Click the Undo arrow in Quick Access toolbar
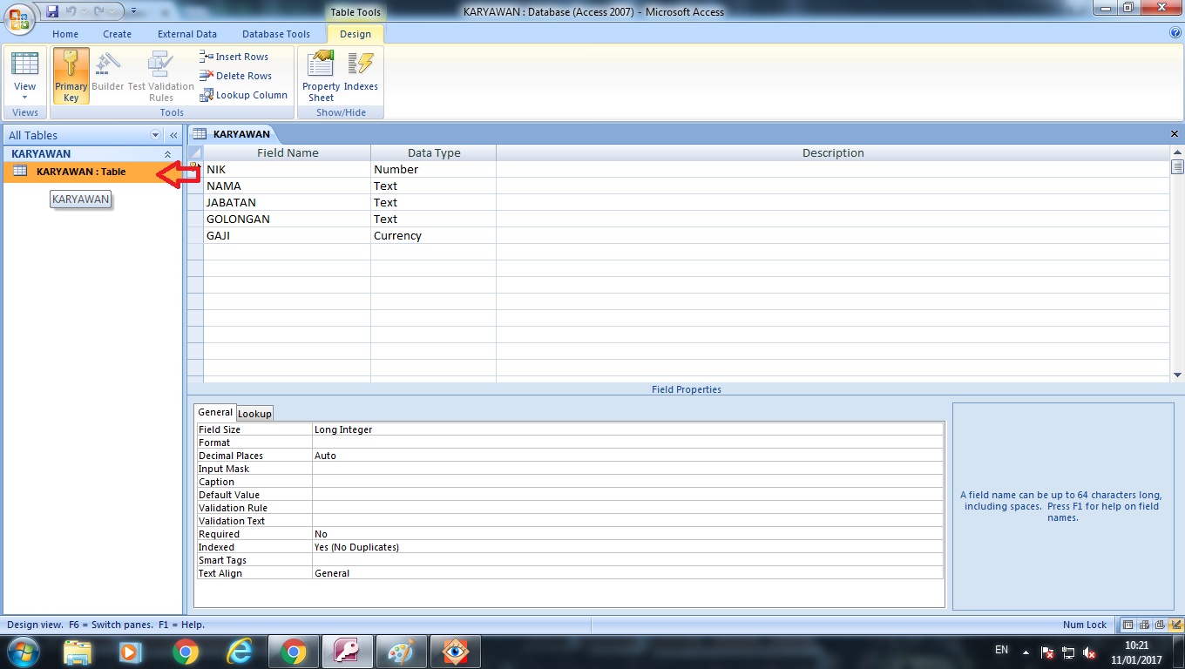This screenshot has width=1185, height=669. [x=73, y=11]
